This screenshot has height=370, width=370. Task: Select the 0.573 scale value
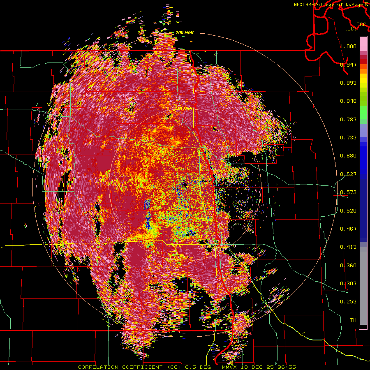(348, 192)
